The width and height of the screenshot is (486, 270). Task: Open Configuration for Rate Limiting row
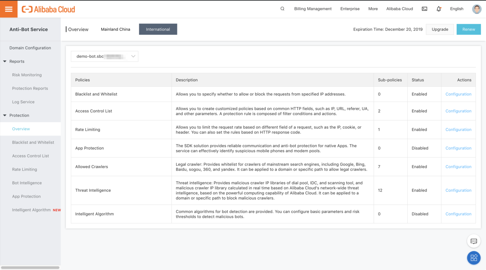tap(458, 130)
